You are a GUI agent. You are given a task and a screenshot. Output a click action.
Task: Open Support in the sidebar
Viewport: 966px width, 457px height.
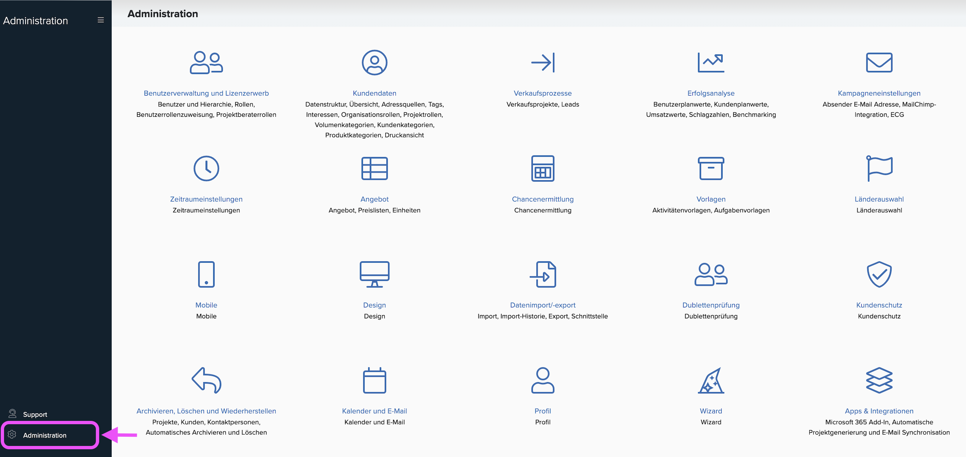tap(35, 414)
